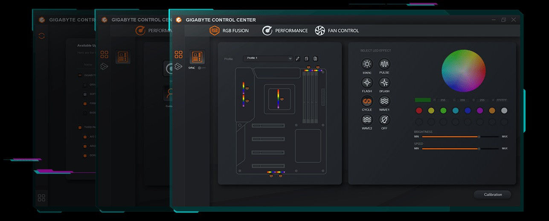549x221 pixels.
Task: Click the BRIGHTNESS slider handle
Action: point(479,137)
